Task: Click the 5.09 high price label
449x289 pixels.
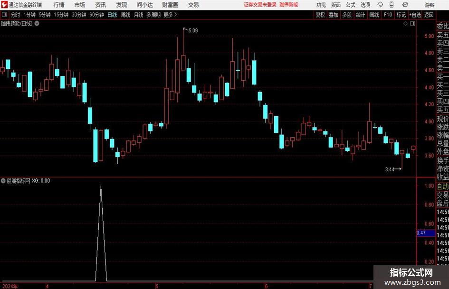Action: coord(193,31)
